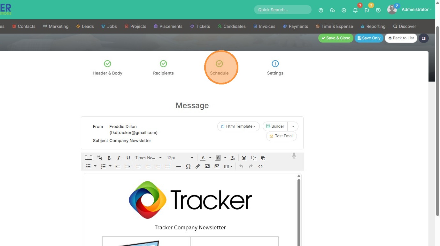Open the help question mark icon

(321, 10)
